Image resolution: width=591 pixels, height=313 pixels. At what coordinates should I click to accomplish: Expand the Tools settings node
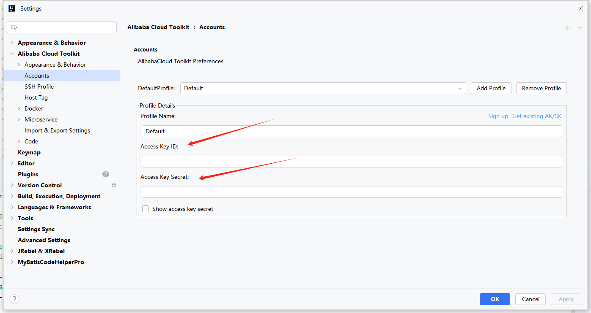(x=12, y=218)
